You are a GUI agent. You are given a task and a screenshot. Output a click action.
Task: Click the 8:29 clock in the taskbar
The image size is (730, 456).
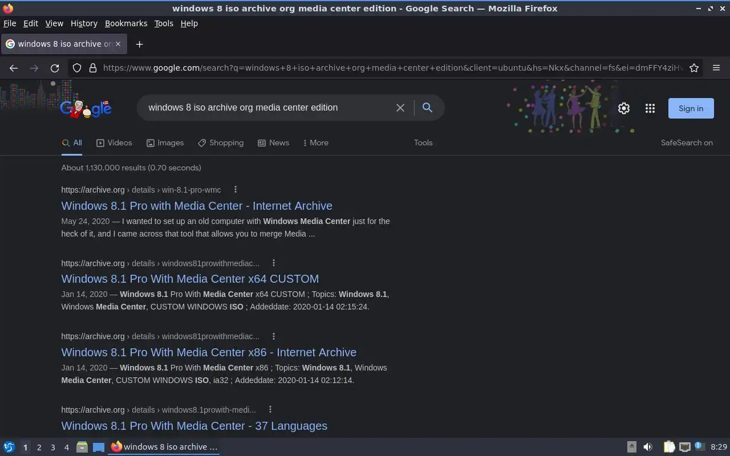(719, 447)
